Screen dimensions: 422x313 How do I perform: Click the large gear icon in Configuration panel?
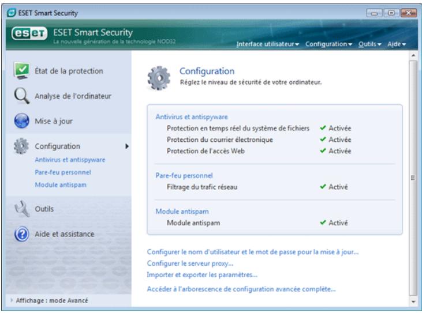tap(159, 78)
